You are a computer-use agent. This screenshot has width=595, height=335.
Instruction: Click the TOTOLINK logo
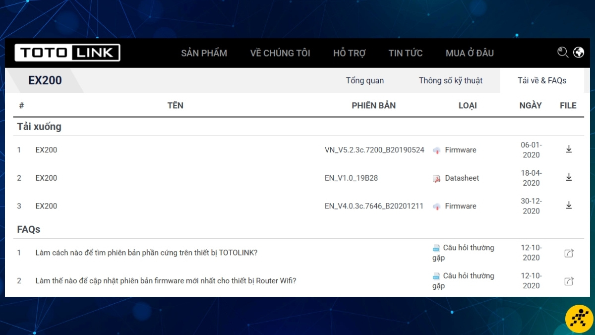pyautogui.click(x=67, y=53)
